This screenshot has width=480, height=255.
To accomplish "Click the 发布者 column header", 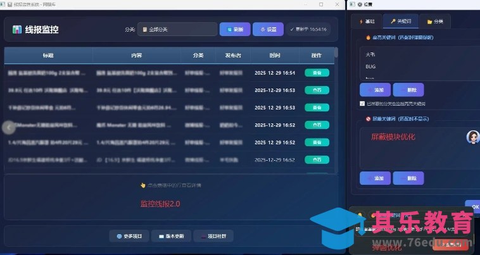I will click(x=233, y=55).
